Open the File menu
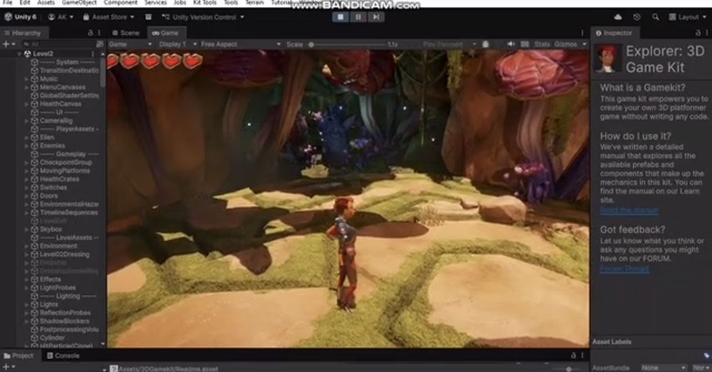 coord(8,3)
